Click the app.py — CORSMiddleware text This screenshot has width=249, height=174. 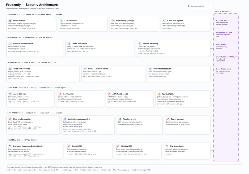69,28
